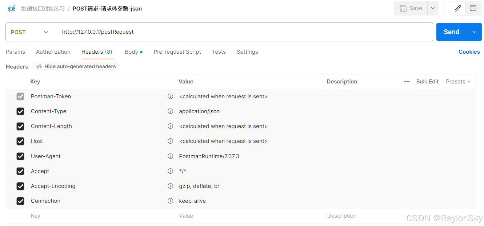Click the pencil edit icon
The height and width of the screenshot is (226, 484).
pyautogui.click(x=458, y=8)
